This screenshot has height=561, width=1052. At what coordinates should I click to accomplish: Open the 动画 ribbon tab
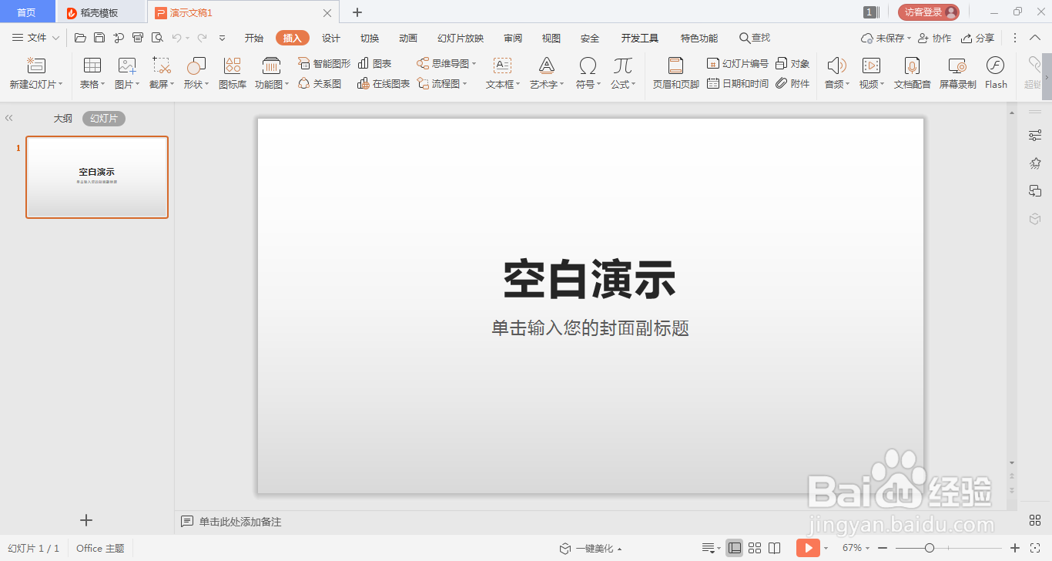pyautogui.click(x=408, y=38)
